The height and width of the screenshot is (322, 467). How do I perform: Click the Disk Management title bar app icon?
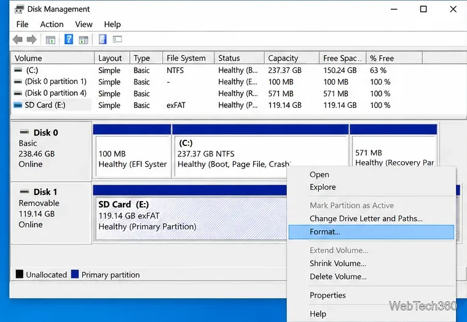pyautogui.click(x=19, y=9)
